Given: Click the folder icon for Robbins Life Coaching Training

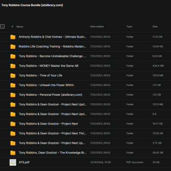Looking at the screenshot, I should (x=13, y=47).
